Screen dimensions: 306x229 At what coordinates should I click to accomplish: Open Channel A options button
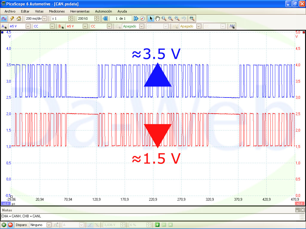click(x=4, y=26)
